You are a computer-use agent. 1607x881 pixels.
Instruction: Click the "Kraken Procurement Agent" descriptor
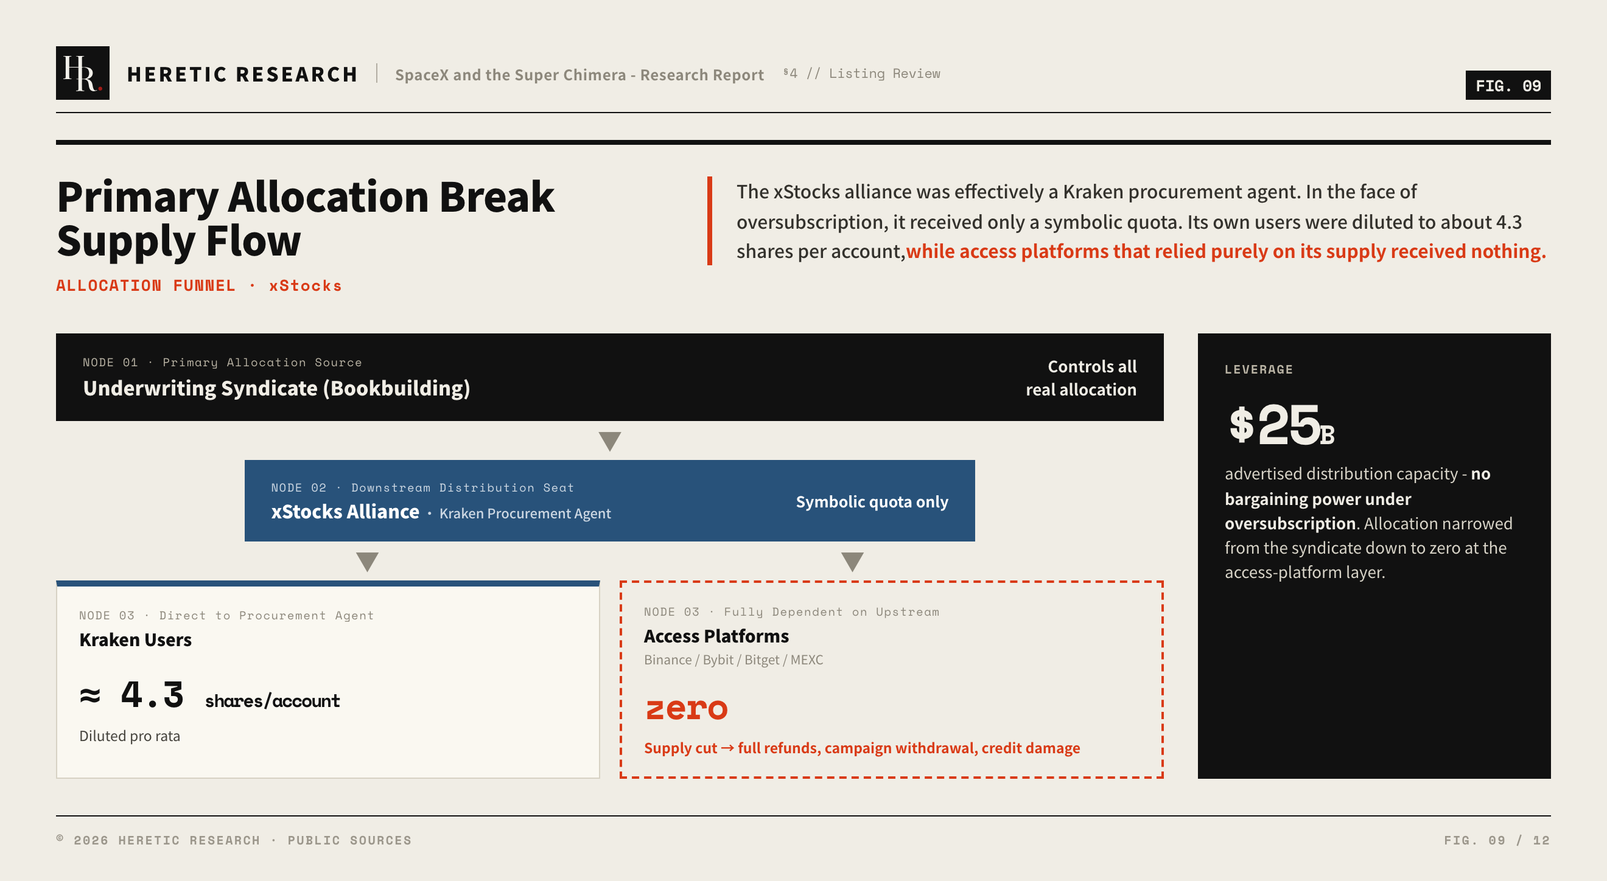[x=525, y=514]
